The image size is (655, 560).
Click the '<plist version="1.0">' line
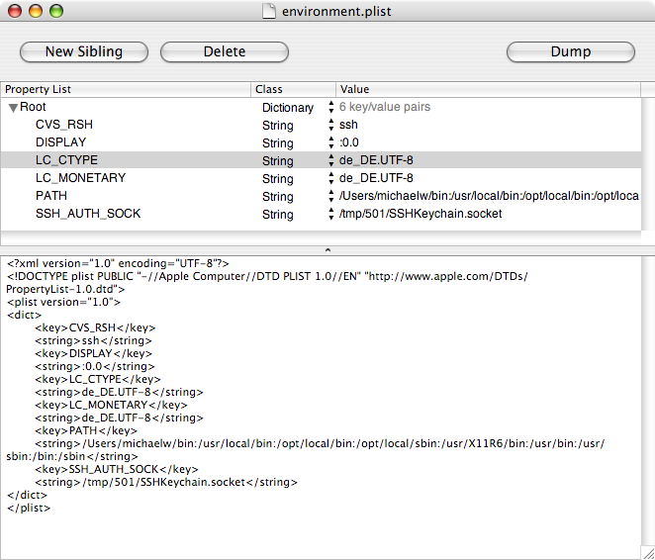click(63, 302)
